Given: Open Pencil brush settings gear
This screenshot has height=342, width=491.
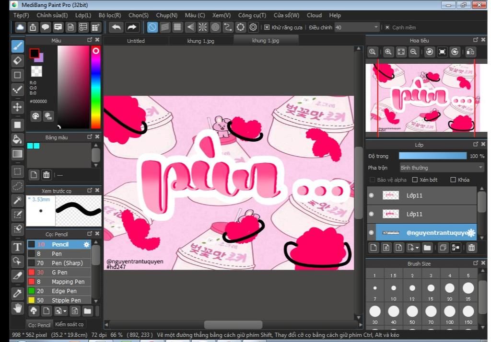Looking at the screenshot, I should point(86,245).
